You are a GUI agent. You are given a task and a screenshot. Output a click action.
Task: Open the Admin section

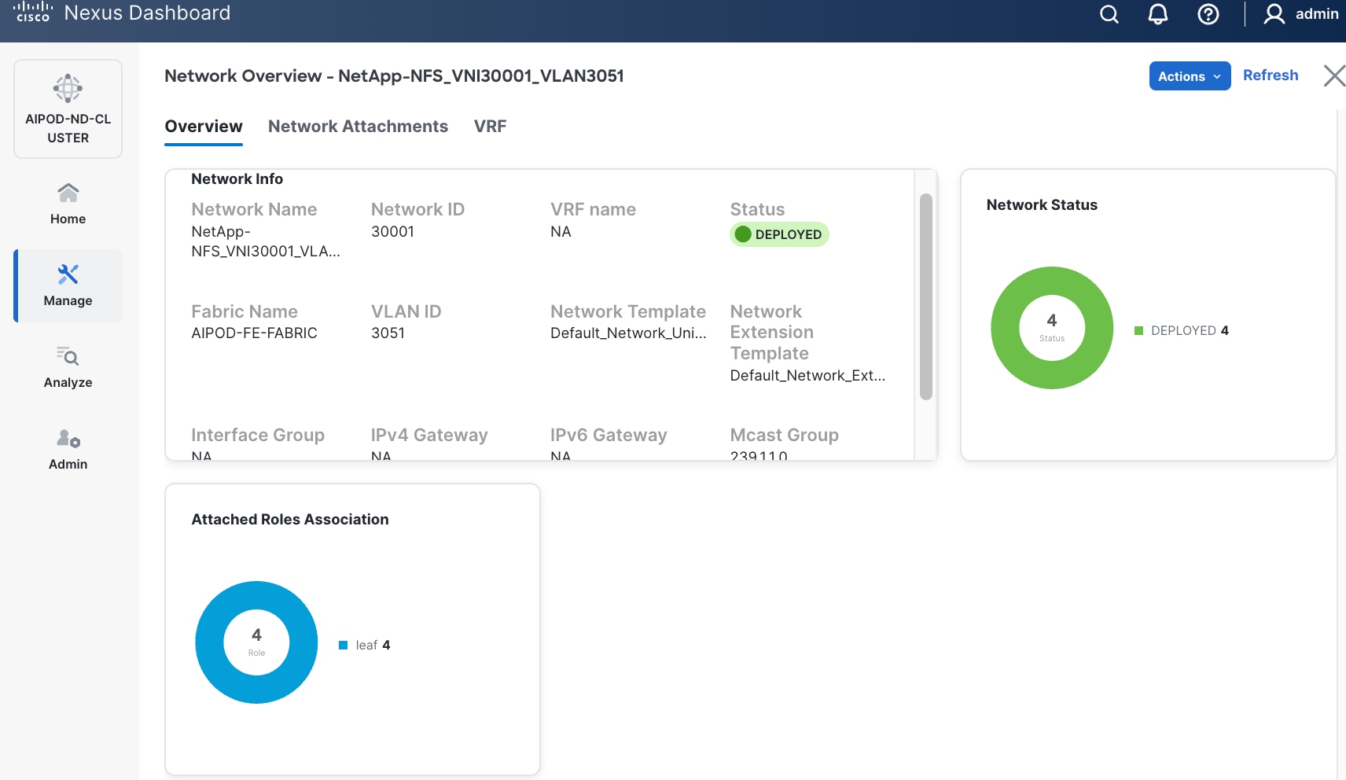click(x=68, y=449)
